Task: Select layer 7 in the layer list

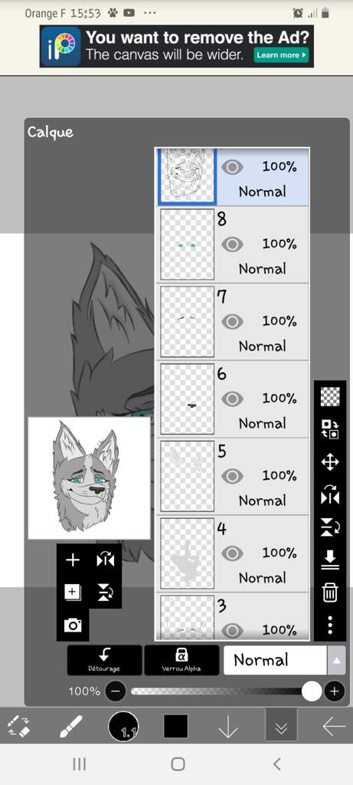Action: [x=232, y=322]
